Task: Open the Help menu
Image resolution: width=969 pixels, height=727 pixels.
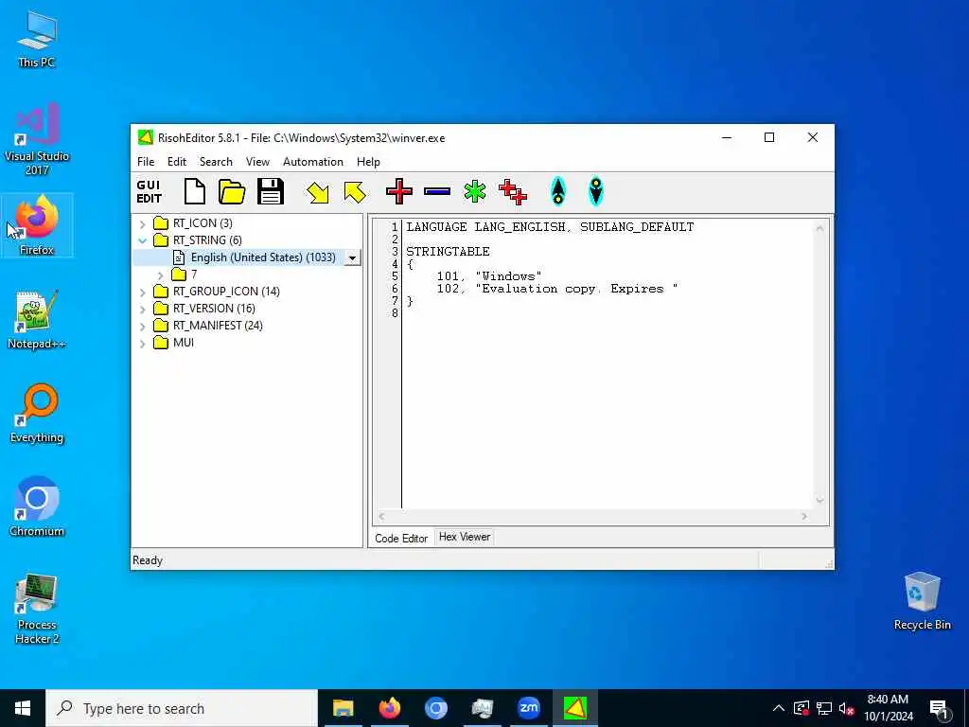Action: click(368, 162)
